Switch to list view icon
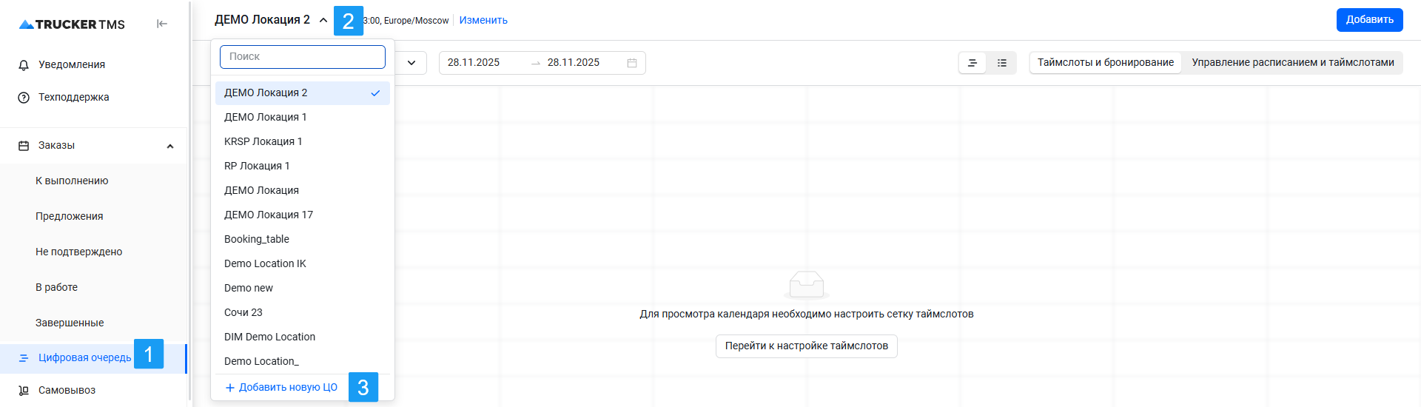The image size is (1421, 407). (x=1001, y=63)
